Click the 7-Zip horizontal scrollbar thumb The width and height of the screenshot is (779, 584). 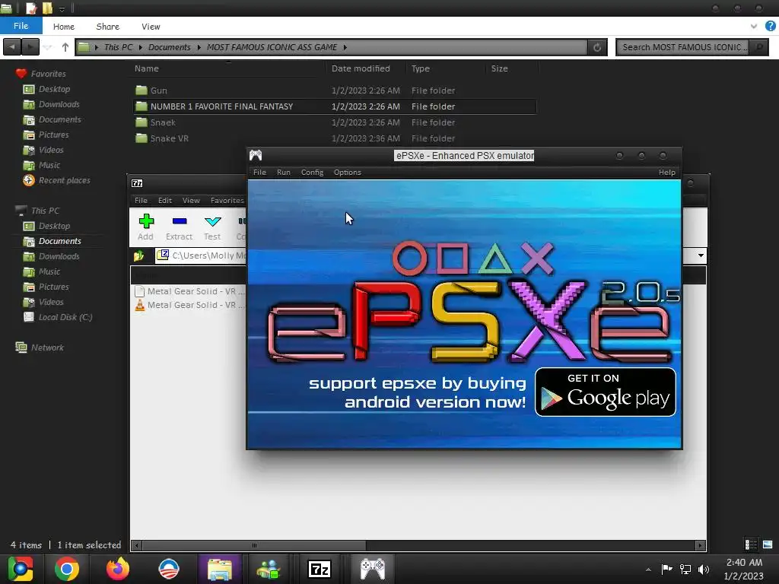(x=254, y=546)
